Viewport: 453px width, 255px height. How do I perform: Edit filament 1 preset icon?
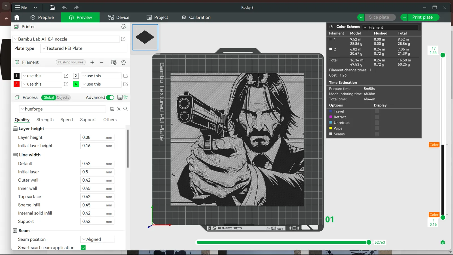pyautogui.click(x=66, y=76)
